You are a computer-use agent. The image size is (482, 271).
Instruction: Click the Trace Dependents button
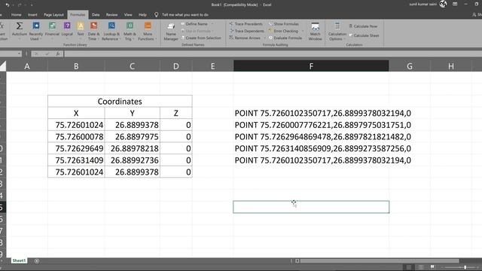[x=246, y=31]
